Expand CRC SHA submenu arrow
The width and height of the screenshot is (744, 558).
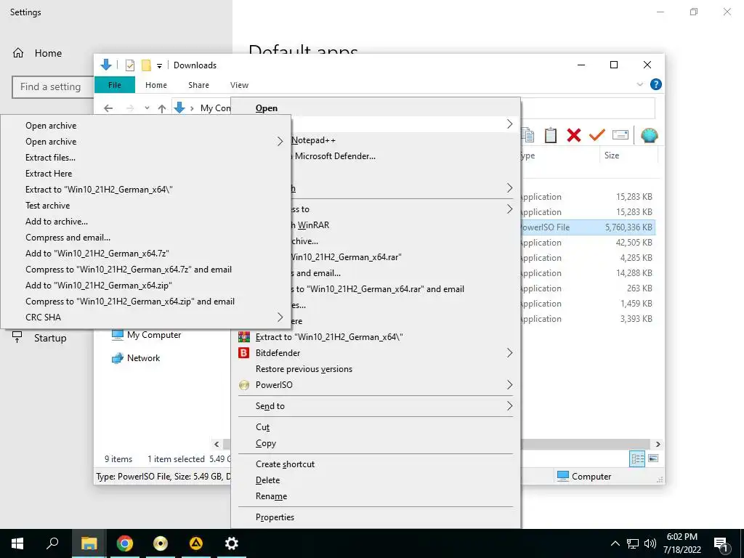pyautogui.click(x=280, y=317)
